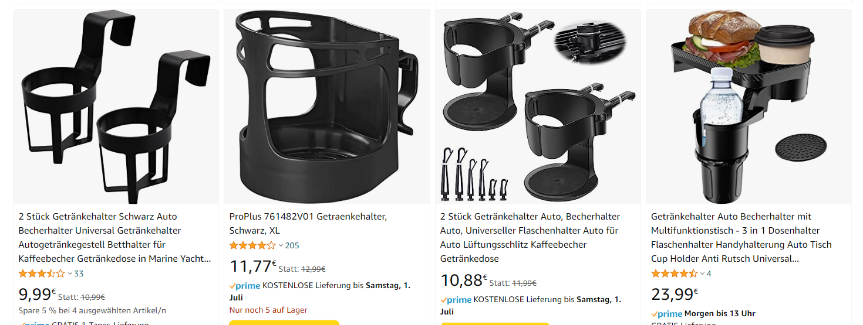Open Getränkehalter mit Multifunktionstisch title link
The width and height of the screenshot is (863, 325).
coord(741,238)
